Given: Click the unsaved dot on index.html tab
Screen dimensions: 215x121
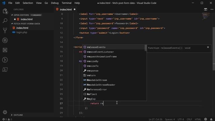Looking at the screenshot, I should coord(75,9).
